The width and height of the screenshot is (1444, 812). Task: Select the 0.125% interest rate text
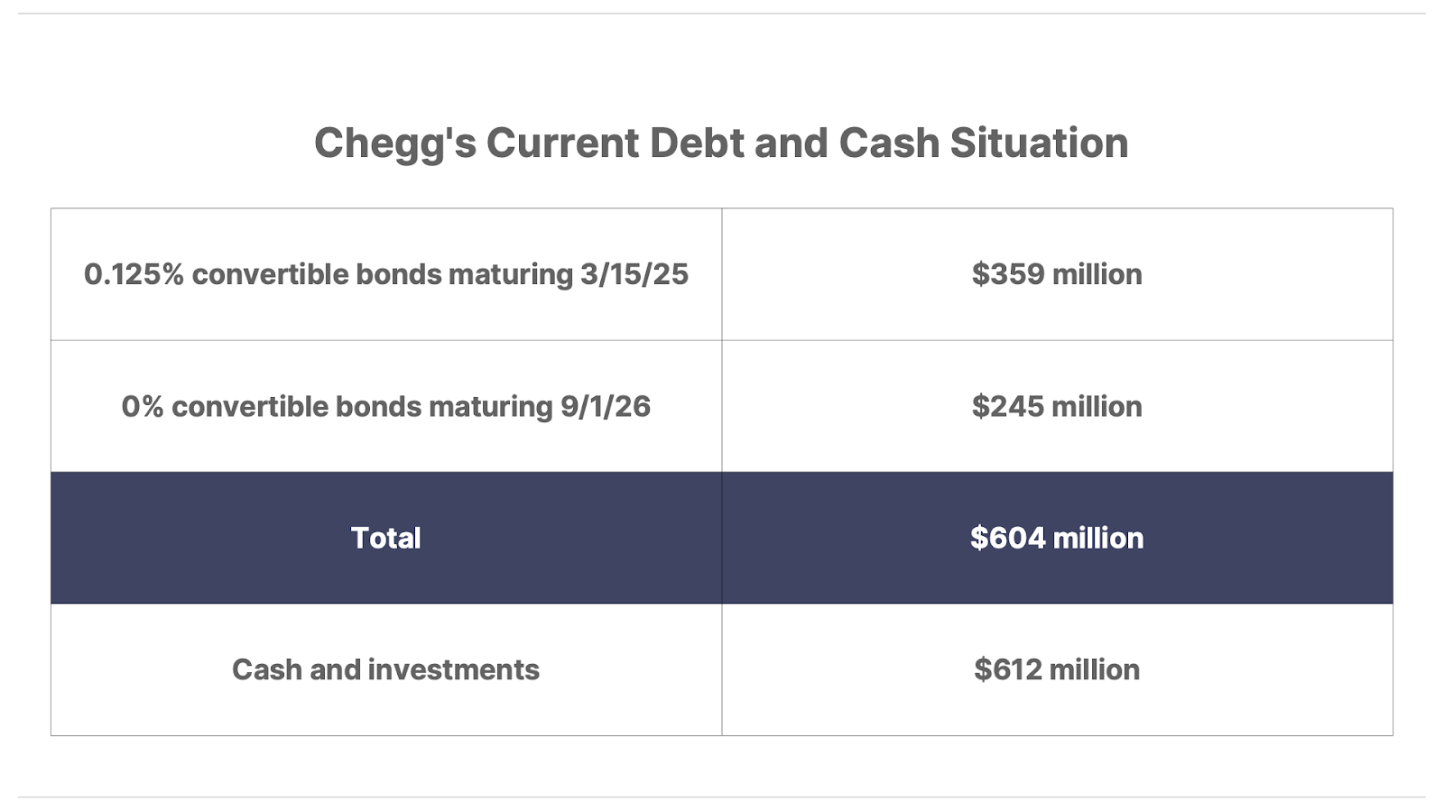[134, 274]
